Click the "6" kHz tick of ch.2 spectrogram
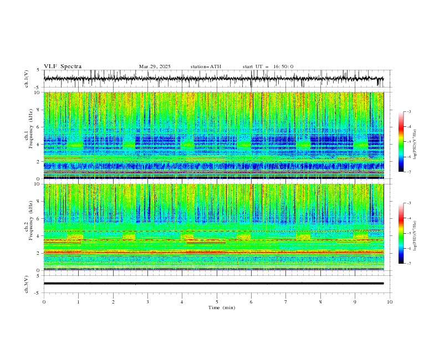This screenshot has width=439, height=339. click(x=39, y=219)
